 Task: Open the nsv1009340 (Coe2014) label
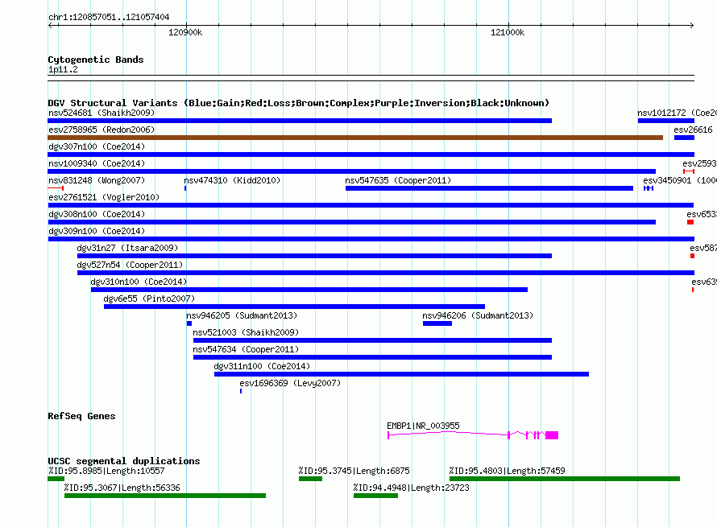(97, 163)
